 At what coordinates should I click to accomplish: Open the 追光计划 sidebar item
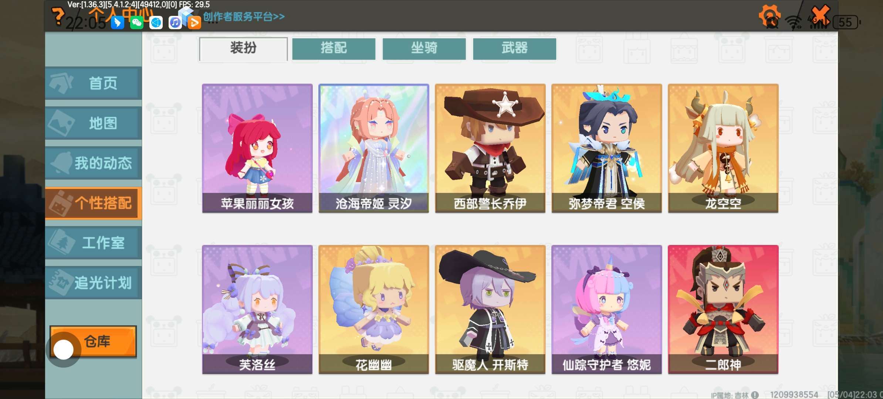click(x=94, y=283)
